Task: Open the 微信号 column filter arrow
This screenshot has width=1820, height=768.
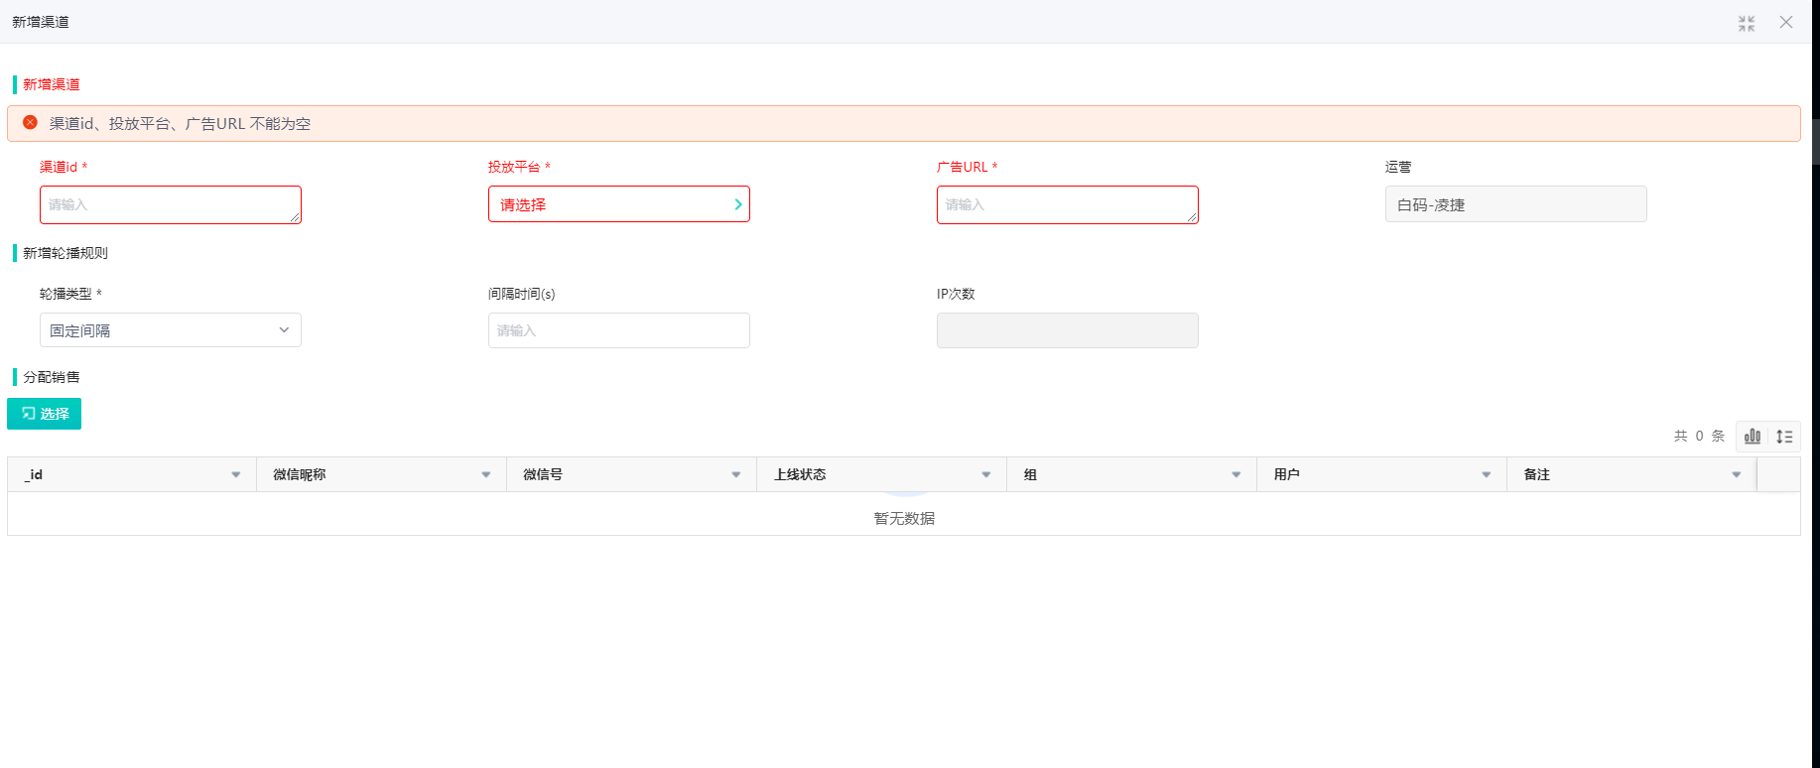Action: [x=736, y=474]
